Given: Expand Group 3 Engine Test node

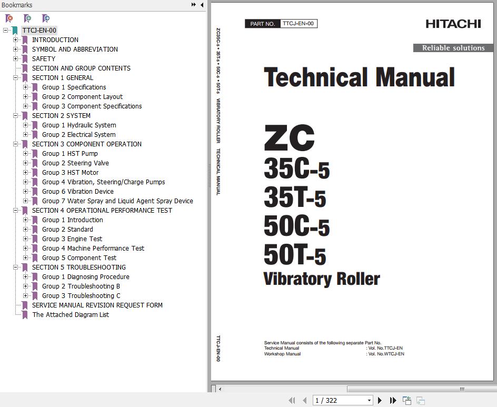Looking at the screenshot, I should pyautogui.click(x=25, y=239).
